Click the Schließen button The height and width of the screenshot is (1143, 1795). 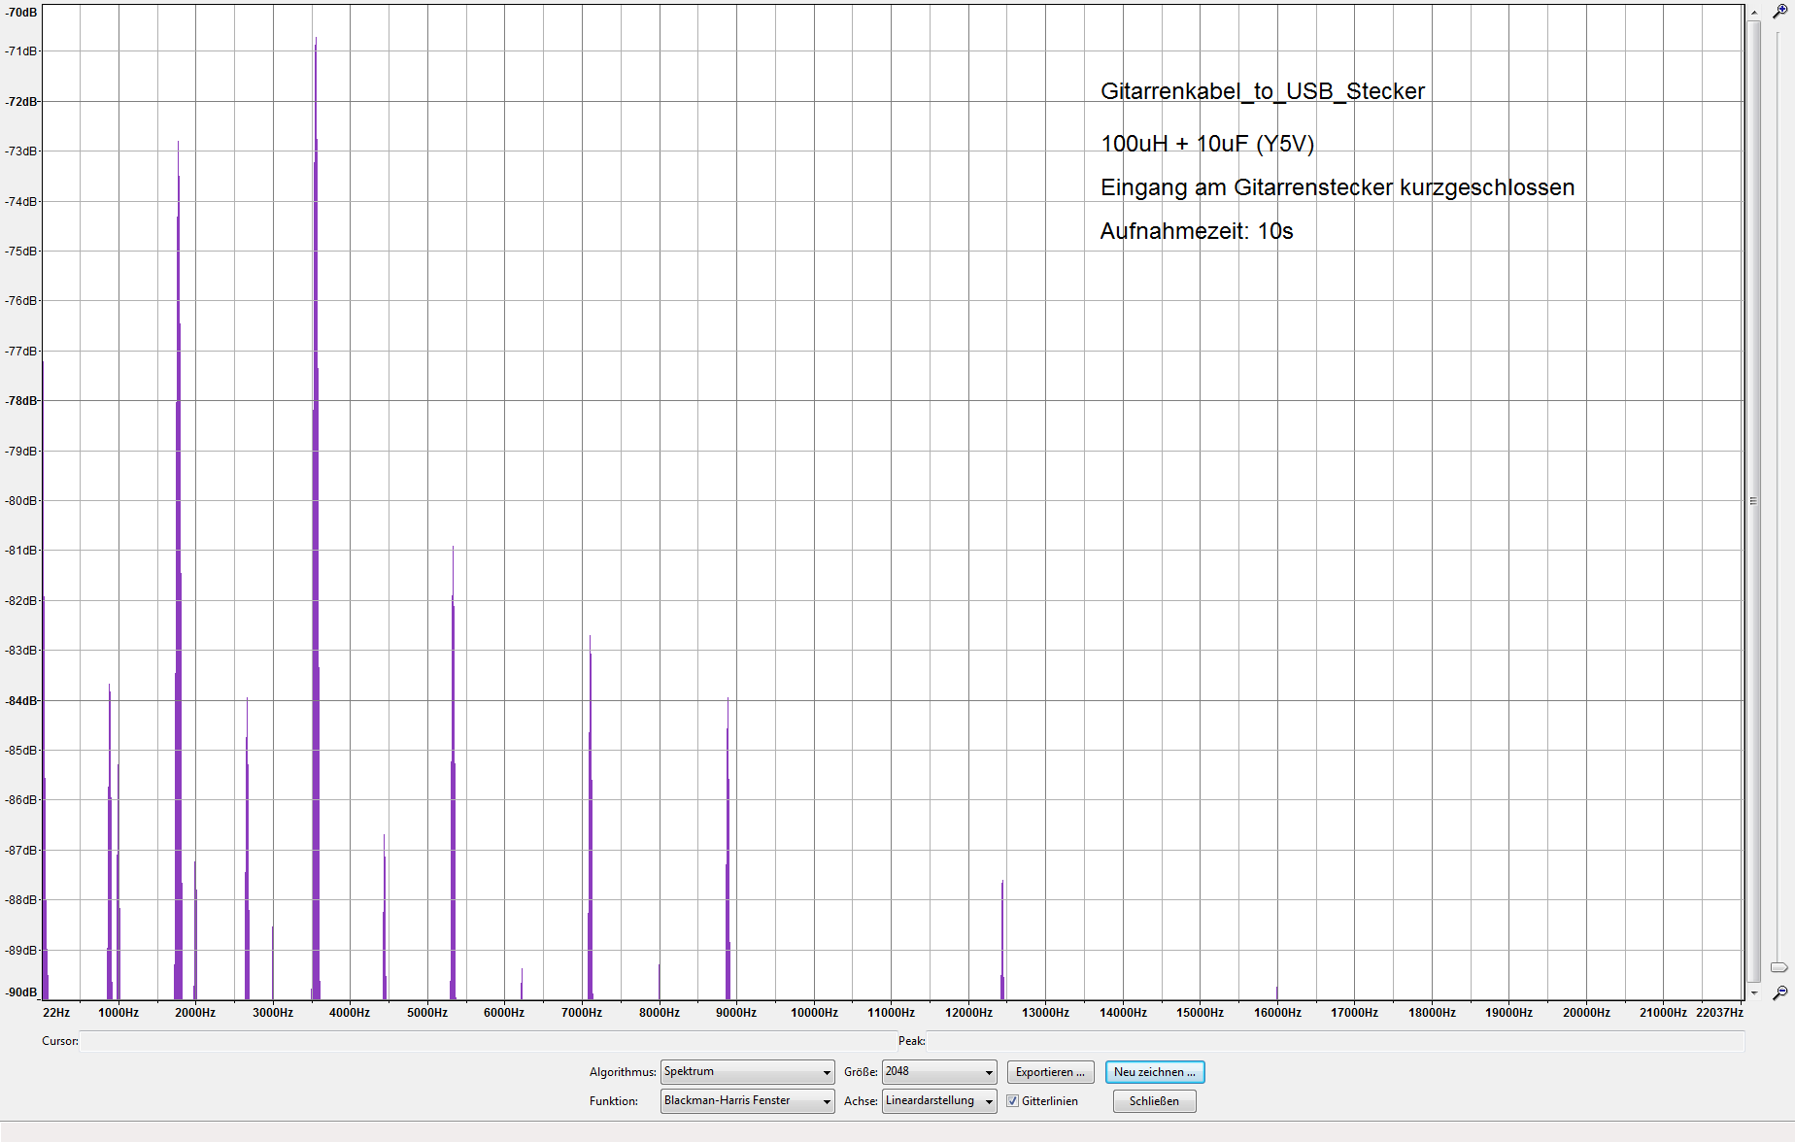coord(1154,1101)
